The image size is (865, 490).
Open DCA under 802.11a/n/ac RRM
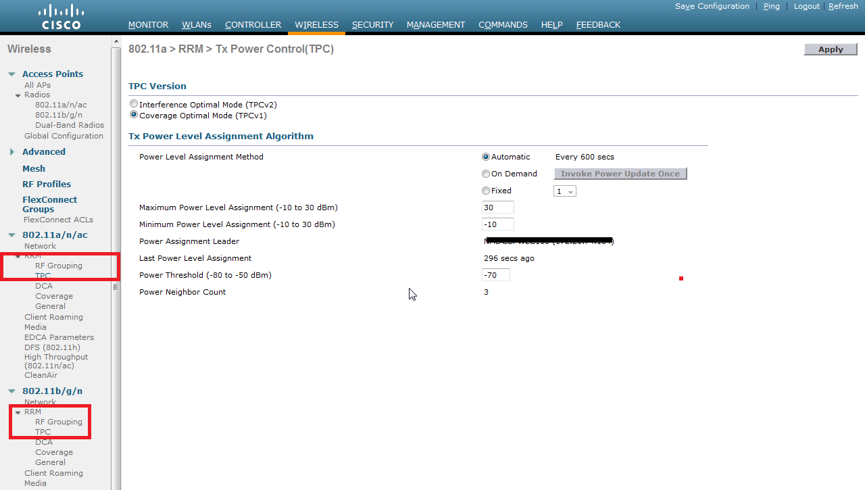pos(44,286)
